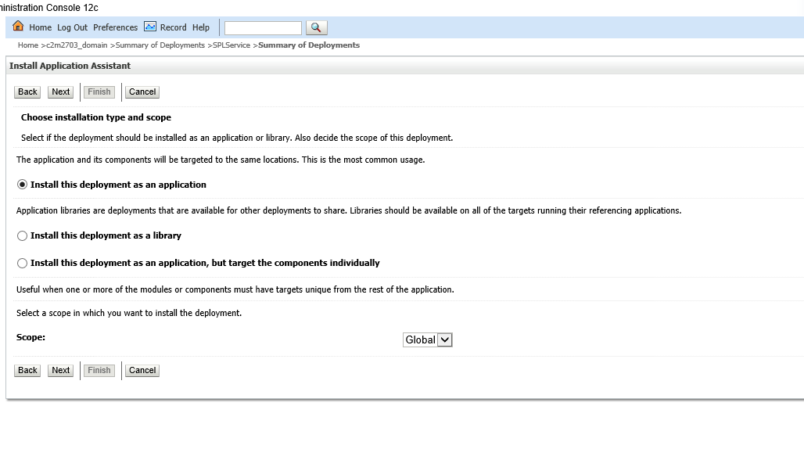Open c2m2703_domain breadcrumb link

[x=77, y=45]
